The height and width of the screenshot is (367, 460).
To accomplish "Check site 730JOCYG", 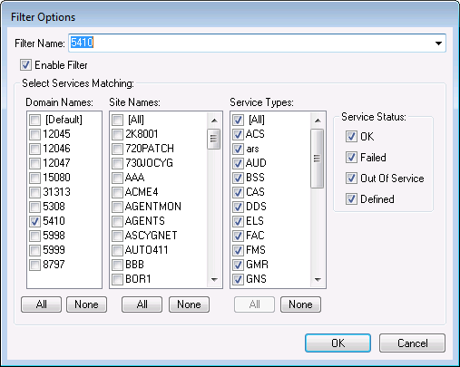I will click(x=117, y=163).
